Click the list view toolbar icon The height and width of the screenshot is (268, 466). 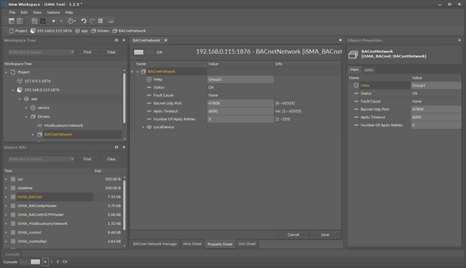(x=100, y=21)
